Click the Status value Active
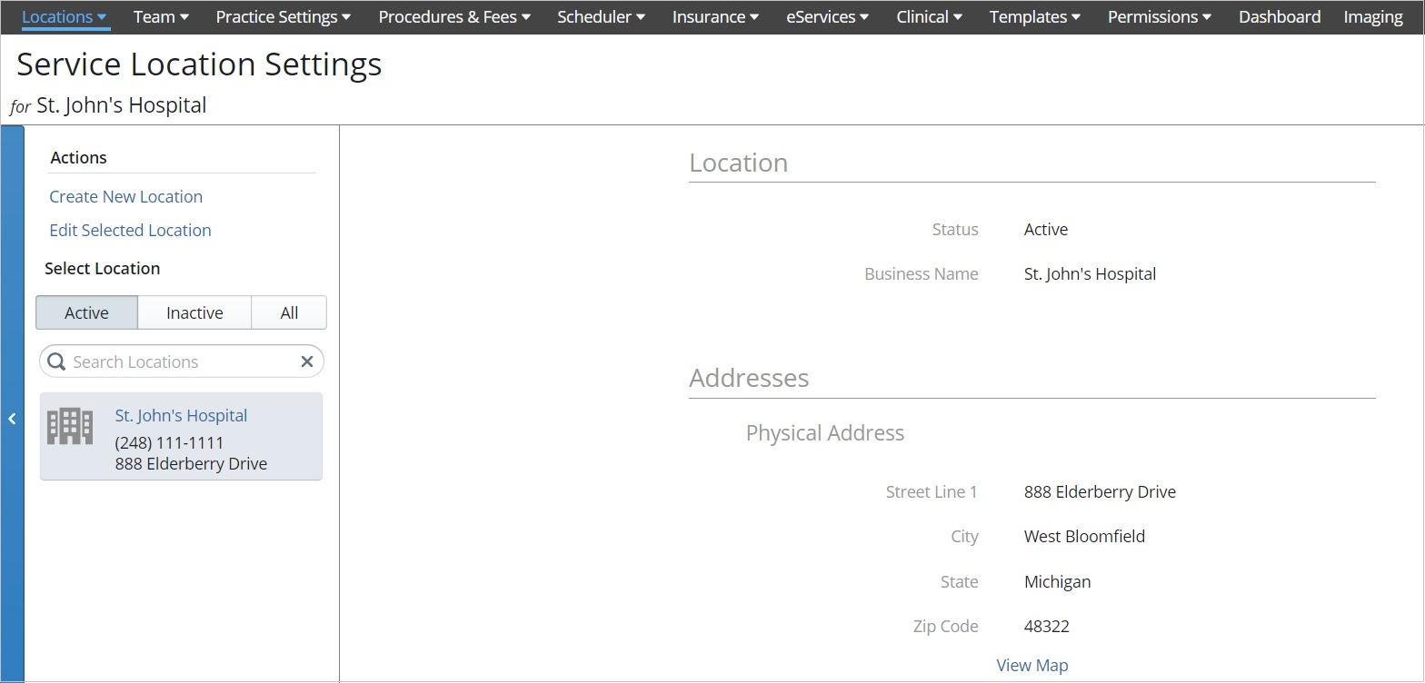This screenshot has width=1425, height=683. click(x=1046, y=230)
